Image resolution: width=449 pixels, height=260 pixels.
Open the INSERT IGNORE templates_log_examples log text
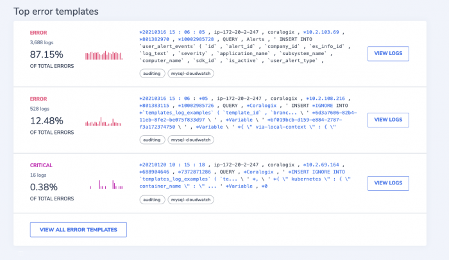248,113
